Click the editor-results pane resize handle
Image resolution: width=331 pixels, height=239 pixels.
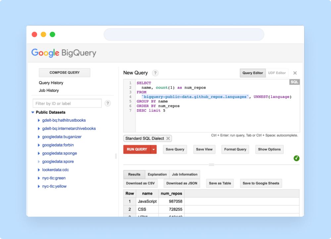point(212,165)
